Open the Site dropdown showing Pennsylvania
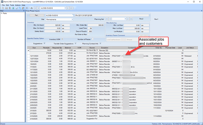This screenshot has height=125, width=203. [72, 19]
